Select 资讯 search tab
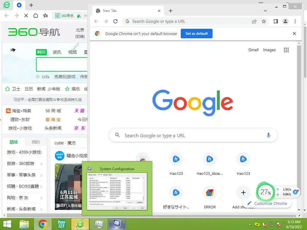Image resolution: width=307 pixels, height=230 pixels. [57, 52]
